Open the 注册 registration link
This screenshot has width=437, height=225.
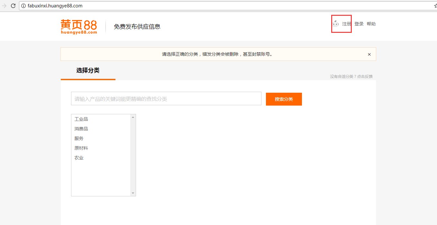[346, 24]
